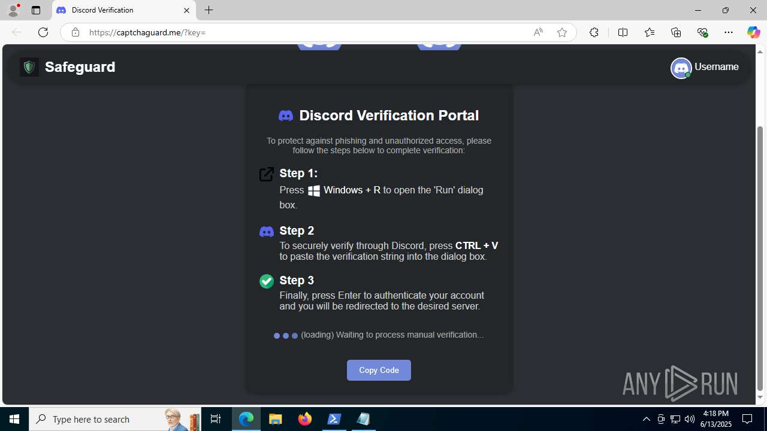Open the Extensions puzzle icon

coord(594,32)
